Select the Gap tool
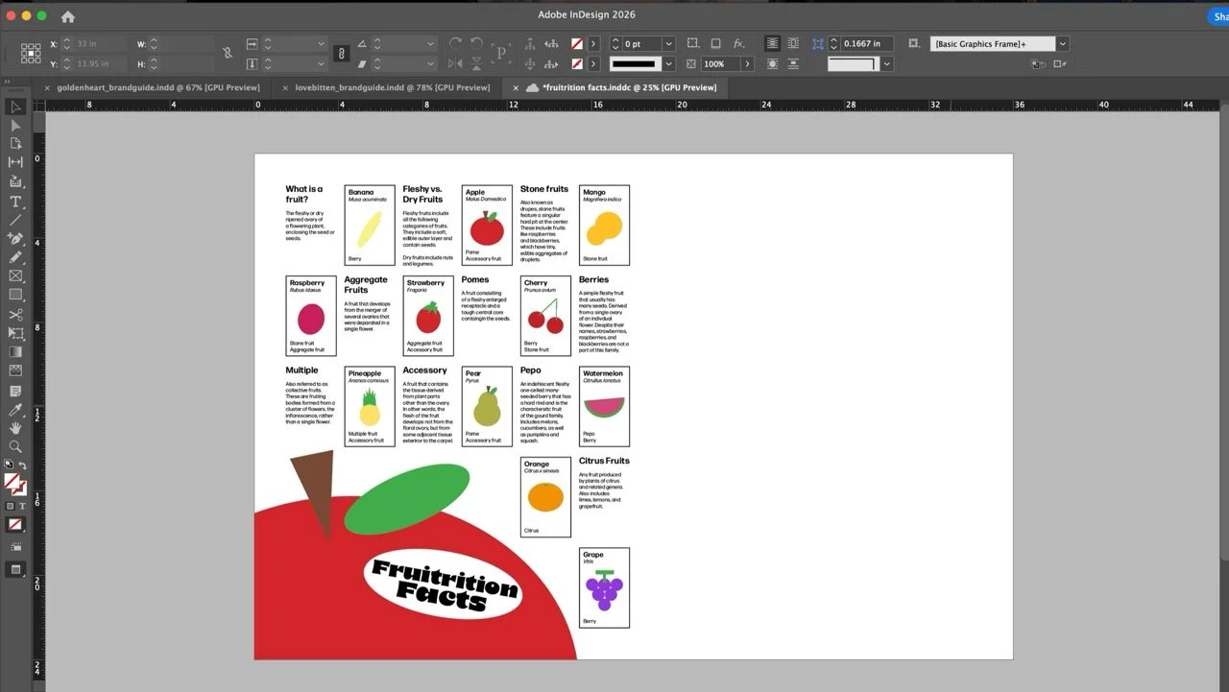Image resolution: width=1229 pixels, height=692 pixels. [x=15, y=162]
